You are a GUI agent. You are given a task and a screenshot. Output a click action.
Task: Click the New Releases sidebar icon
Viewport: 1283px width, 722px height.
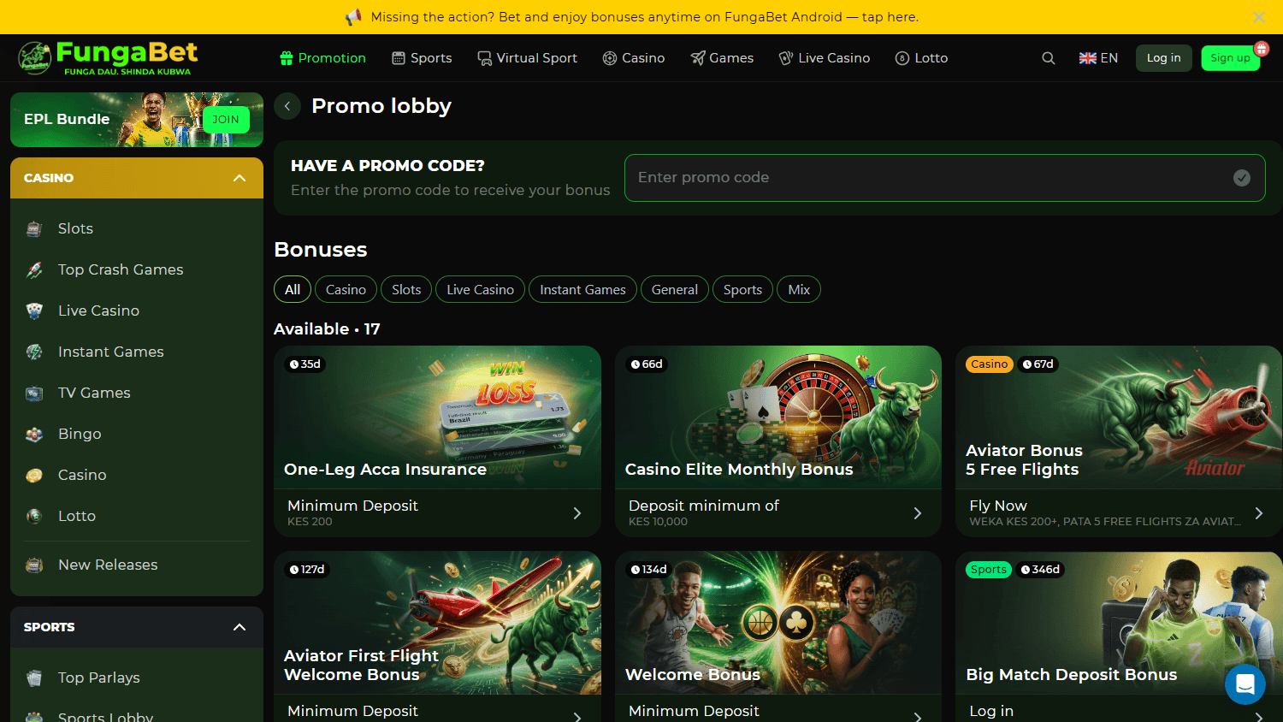pos(34,565)
